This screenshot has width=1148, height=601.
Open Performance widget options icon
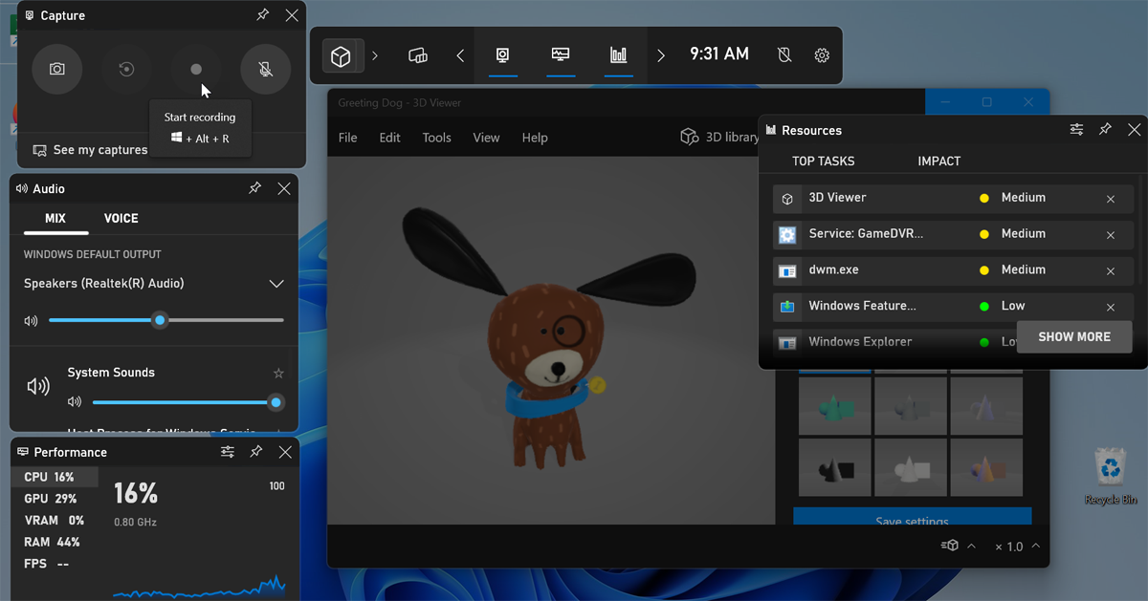point(228,452)
